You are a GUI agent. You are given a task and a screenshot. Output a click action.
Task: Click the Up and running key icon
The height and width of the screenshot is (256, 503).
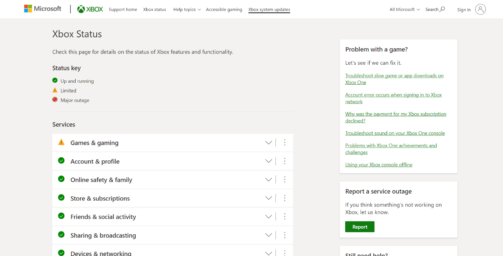tap(55, 80)
